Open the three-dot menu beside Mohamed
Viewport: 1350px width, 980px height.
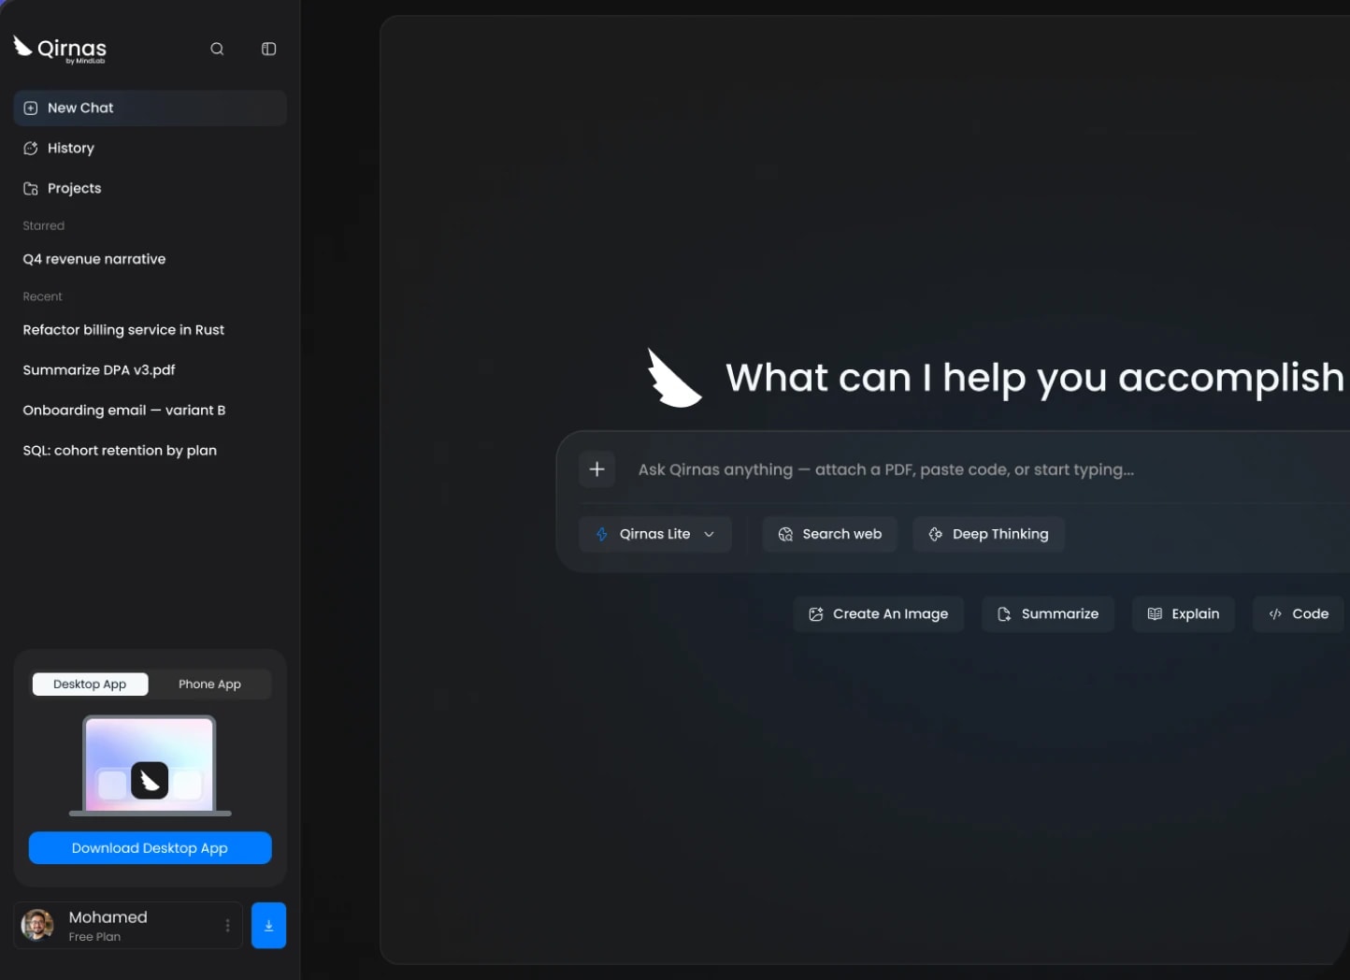click(227, 926)
